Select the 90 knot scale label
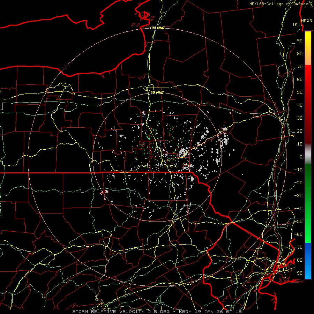Image resolution: width=314 pixels, height=314 pixels. click(300, 41)
